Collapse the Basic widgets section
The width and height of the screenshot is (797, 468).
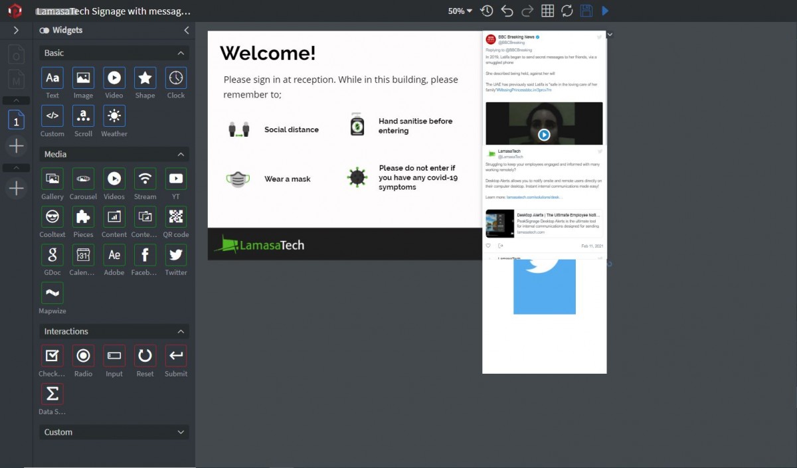pos(181,53)
